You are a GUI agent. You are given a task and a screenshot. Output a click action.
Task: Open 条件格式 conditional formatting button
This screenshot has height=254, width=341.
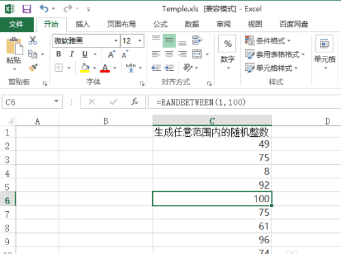pyautogui.click(x=268, y=41)
